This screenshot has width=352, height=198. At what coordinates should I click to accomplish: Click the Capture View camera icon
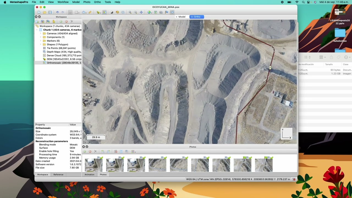point(161,12)
